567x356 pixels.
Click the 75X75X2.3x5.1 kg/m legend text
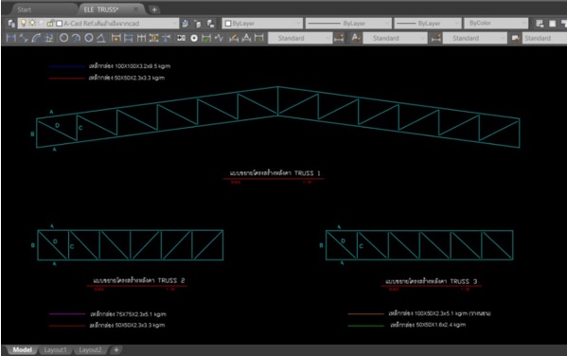[128, 314]
